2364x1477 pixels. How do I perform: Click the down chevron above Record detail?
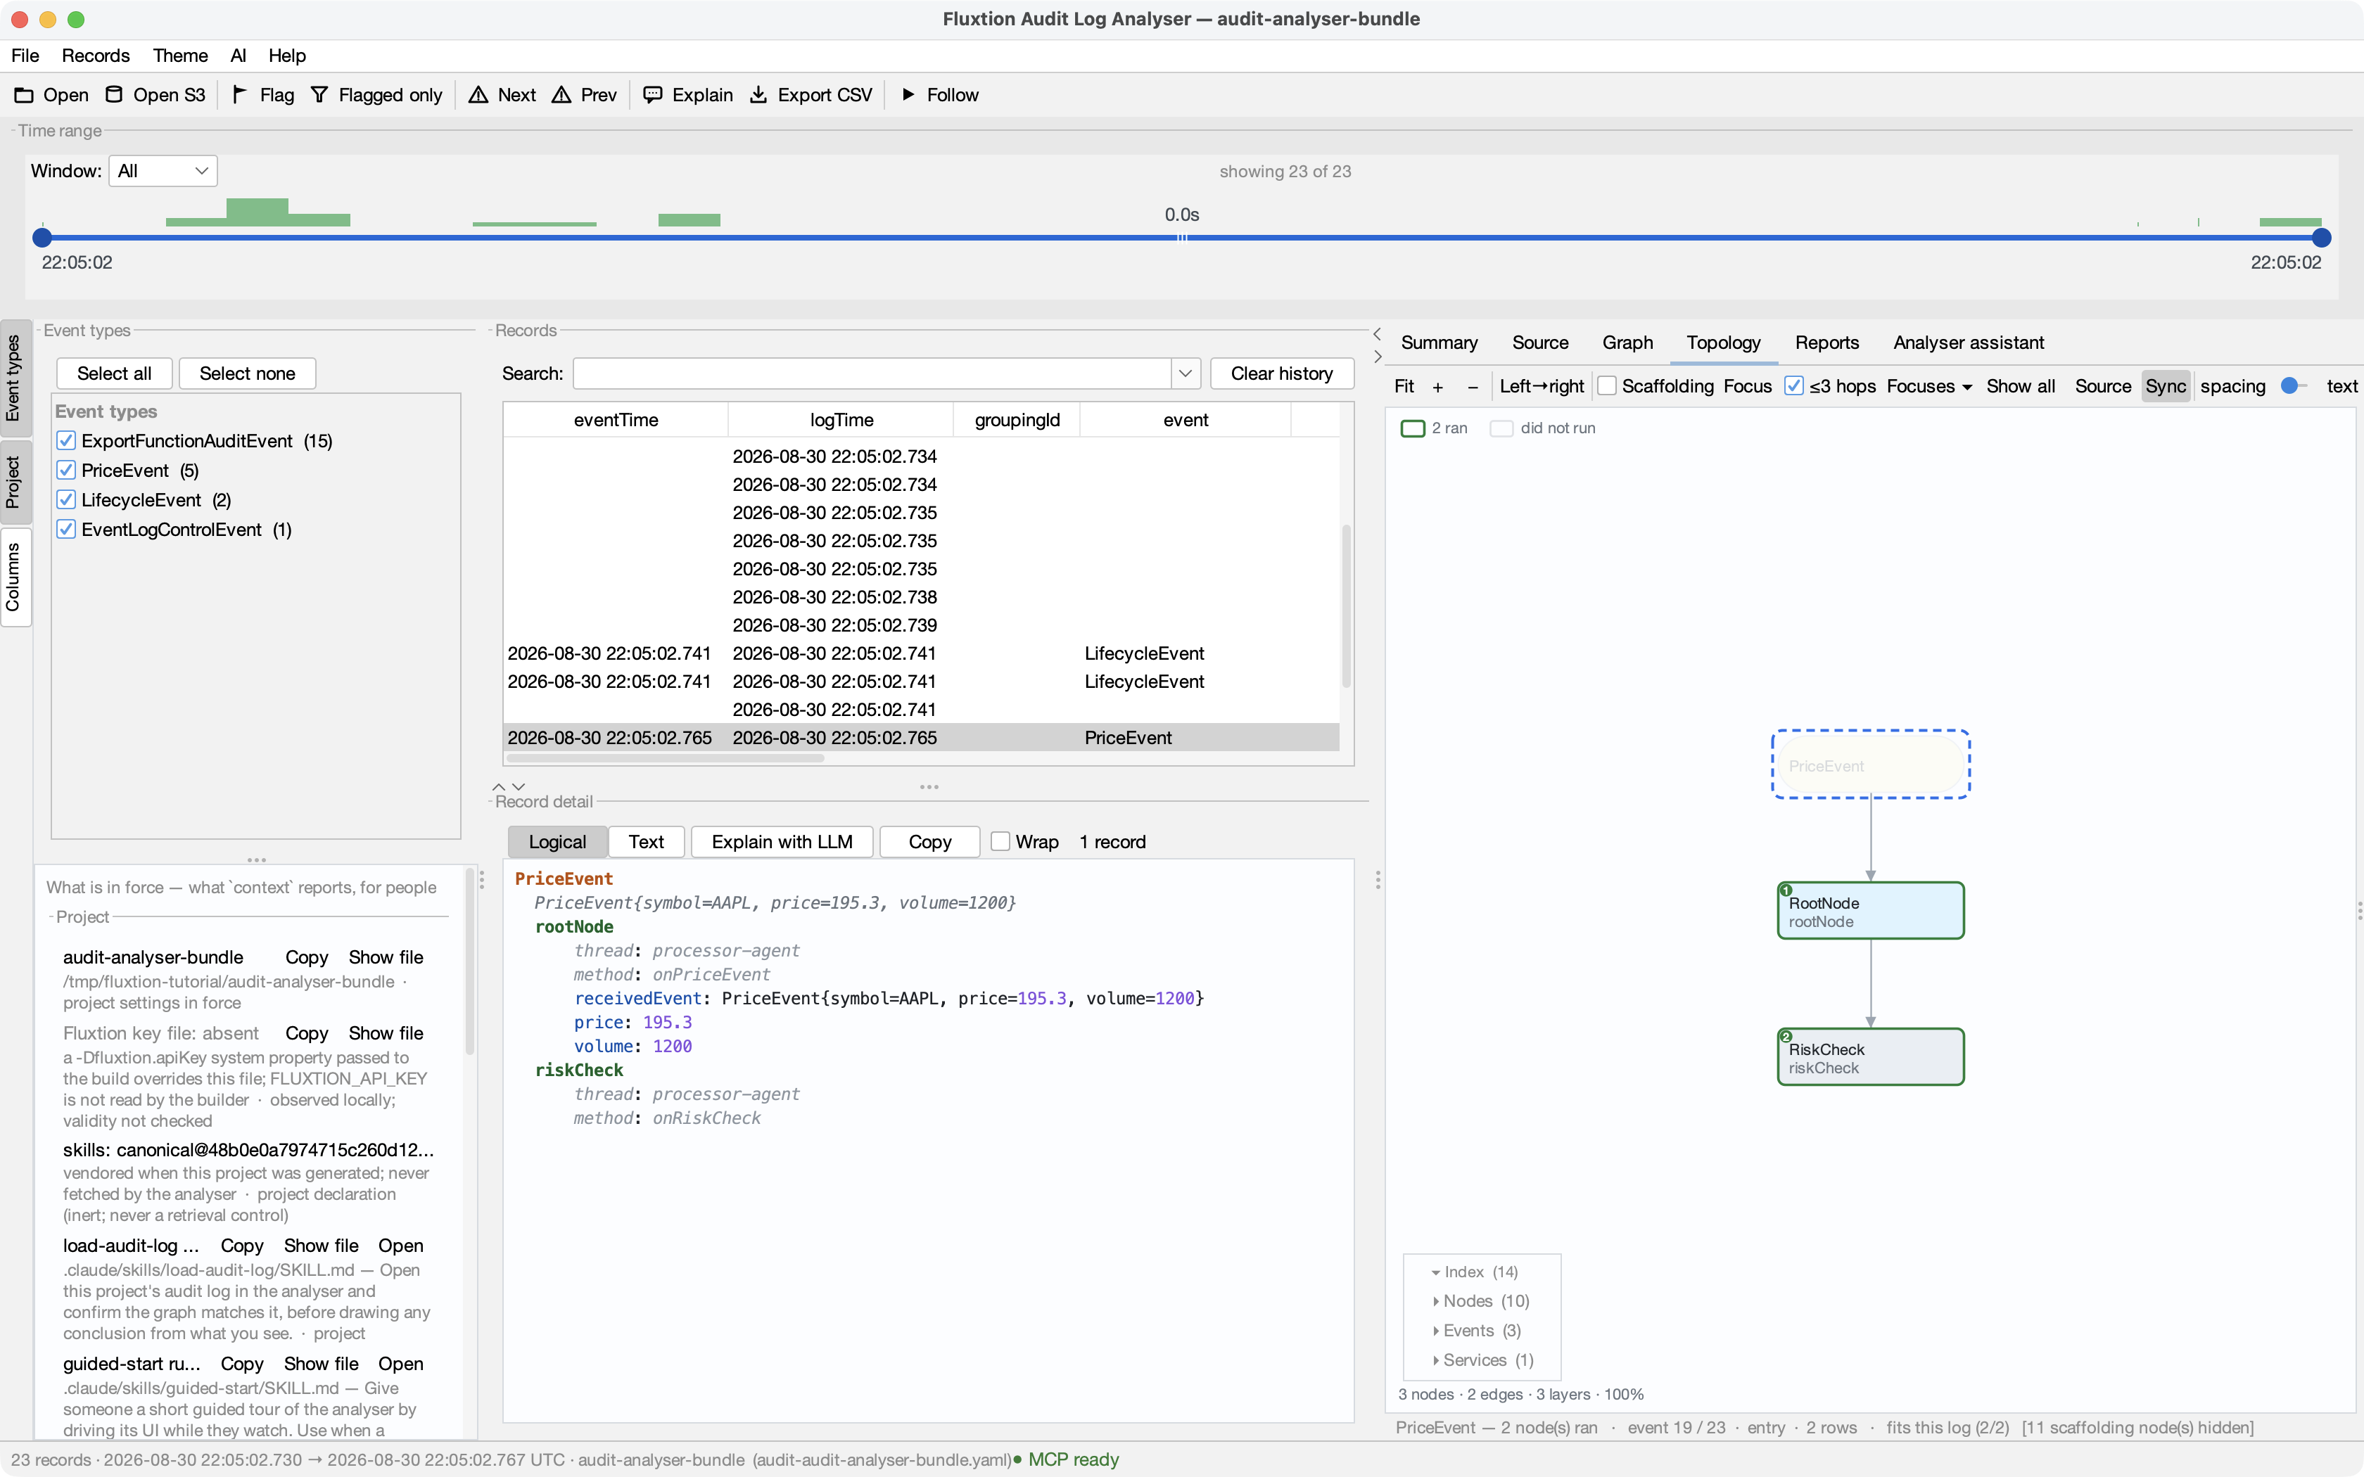point(519,786)
